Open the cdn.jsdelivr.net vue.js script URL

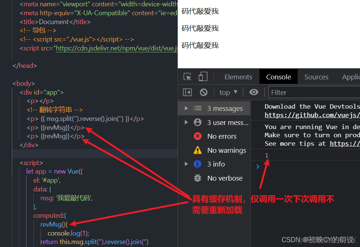click(x=117, y=48)
